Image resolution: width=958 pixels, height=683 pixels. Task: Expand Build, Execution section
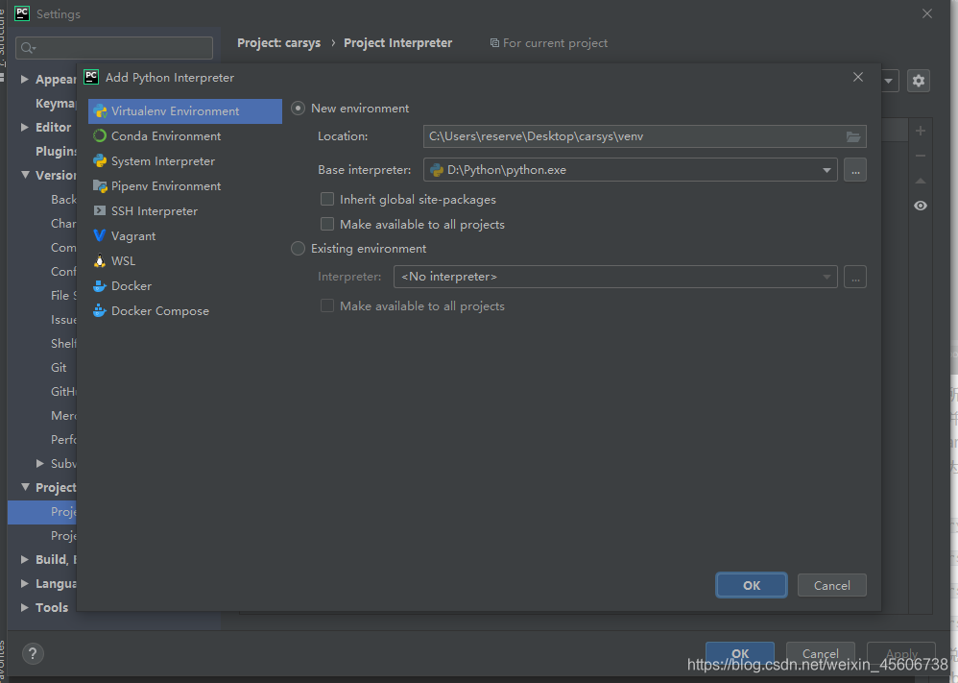24,559
